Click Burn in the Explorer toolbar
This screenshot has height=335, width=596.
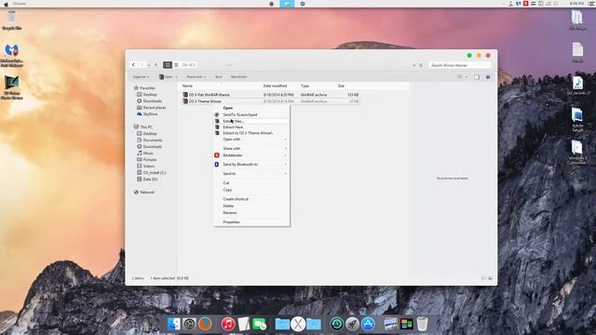219,77
